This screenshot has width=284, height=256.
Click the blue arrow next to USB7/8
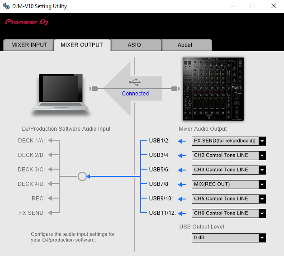182,185
